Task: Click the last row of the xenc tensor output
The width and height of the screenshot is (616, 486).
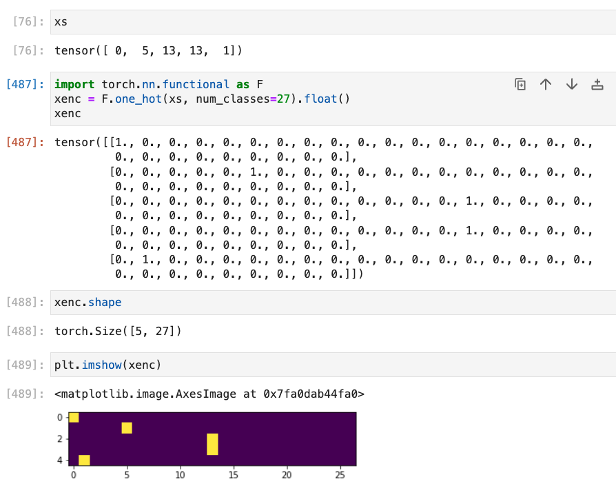Action: [x=351, y=267]
